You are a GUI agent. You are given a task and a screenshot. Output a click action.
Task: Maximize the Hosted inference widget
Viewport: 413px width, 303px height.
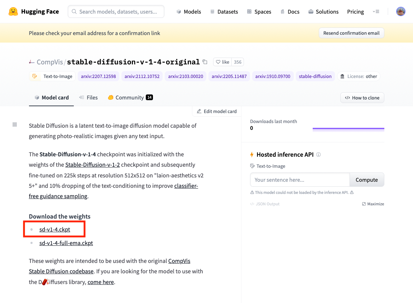pyautogui.click(x=373, y=204)
